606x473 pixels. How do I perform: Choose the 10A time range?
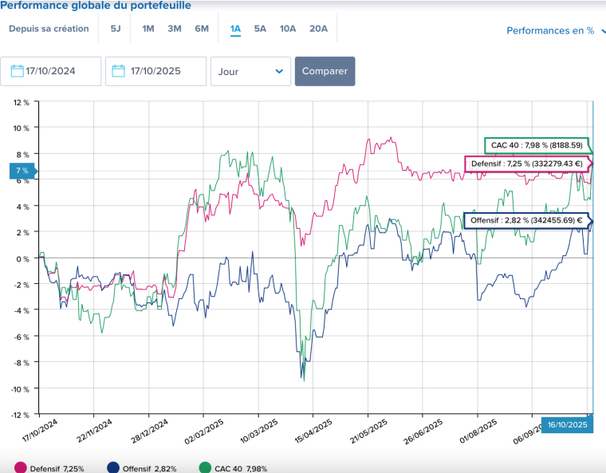coord(288,29)
